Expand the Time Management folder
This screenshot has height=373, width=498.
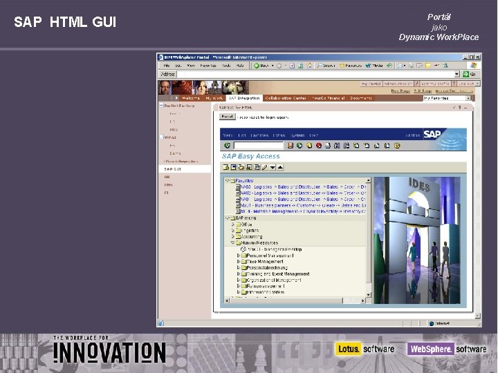point(239,262)
